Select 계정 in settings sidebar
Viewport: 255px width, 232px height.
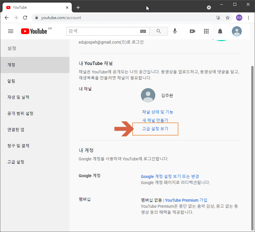tap(35, 65)
